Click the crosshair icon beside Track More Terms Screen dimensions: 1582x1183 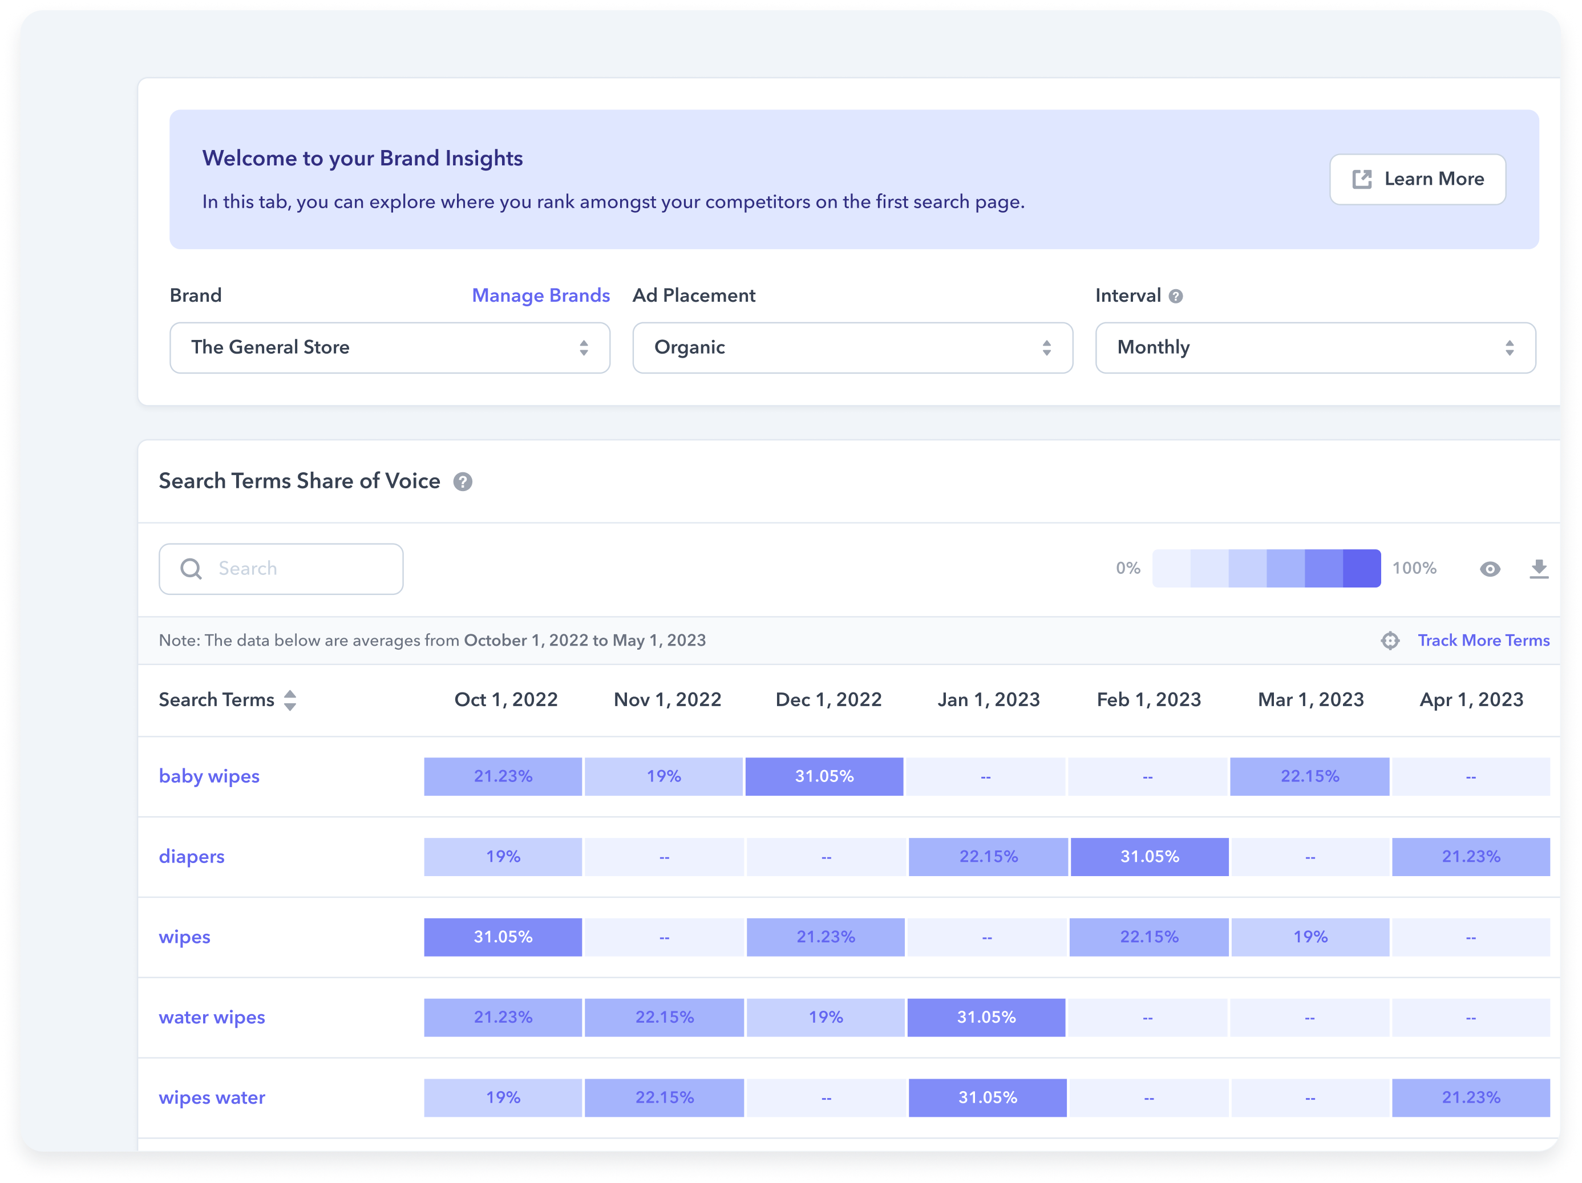click(1390, 640)
